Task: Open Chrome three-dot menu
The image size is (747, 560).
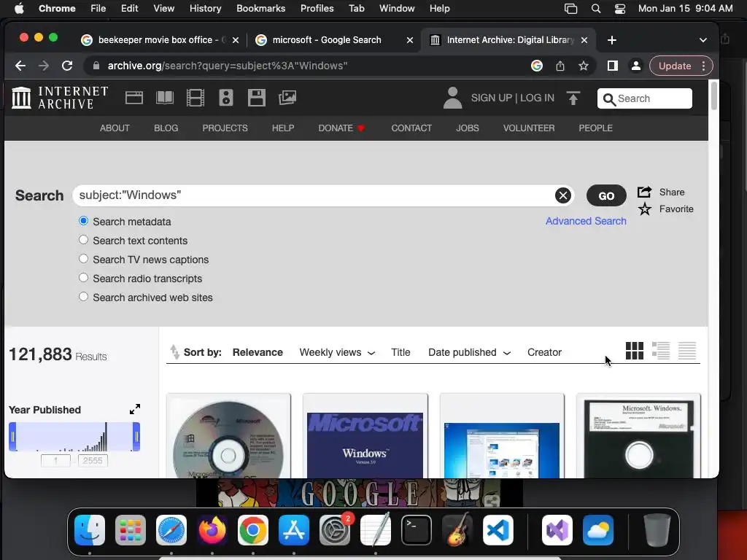Action: tap(704, 66)
